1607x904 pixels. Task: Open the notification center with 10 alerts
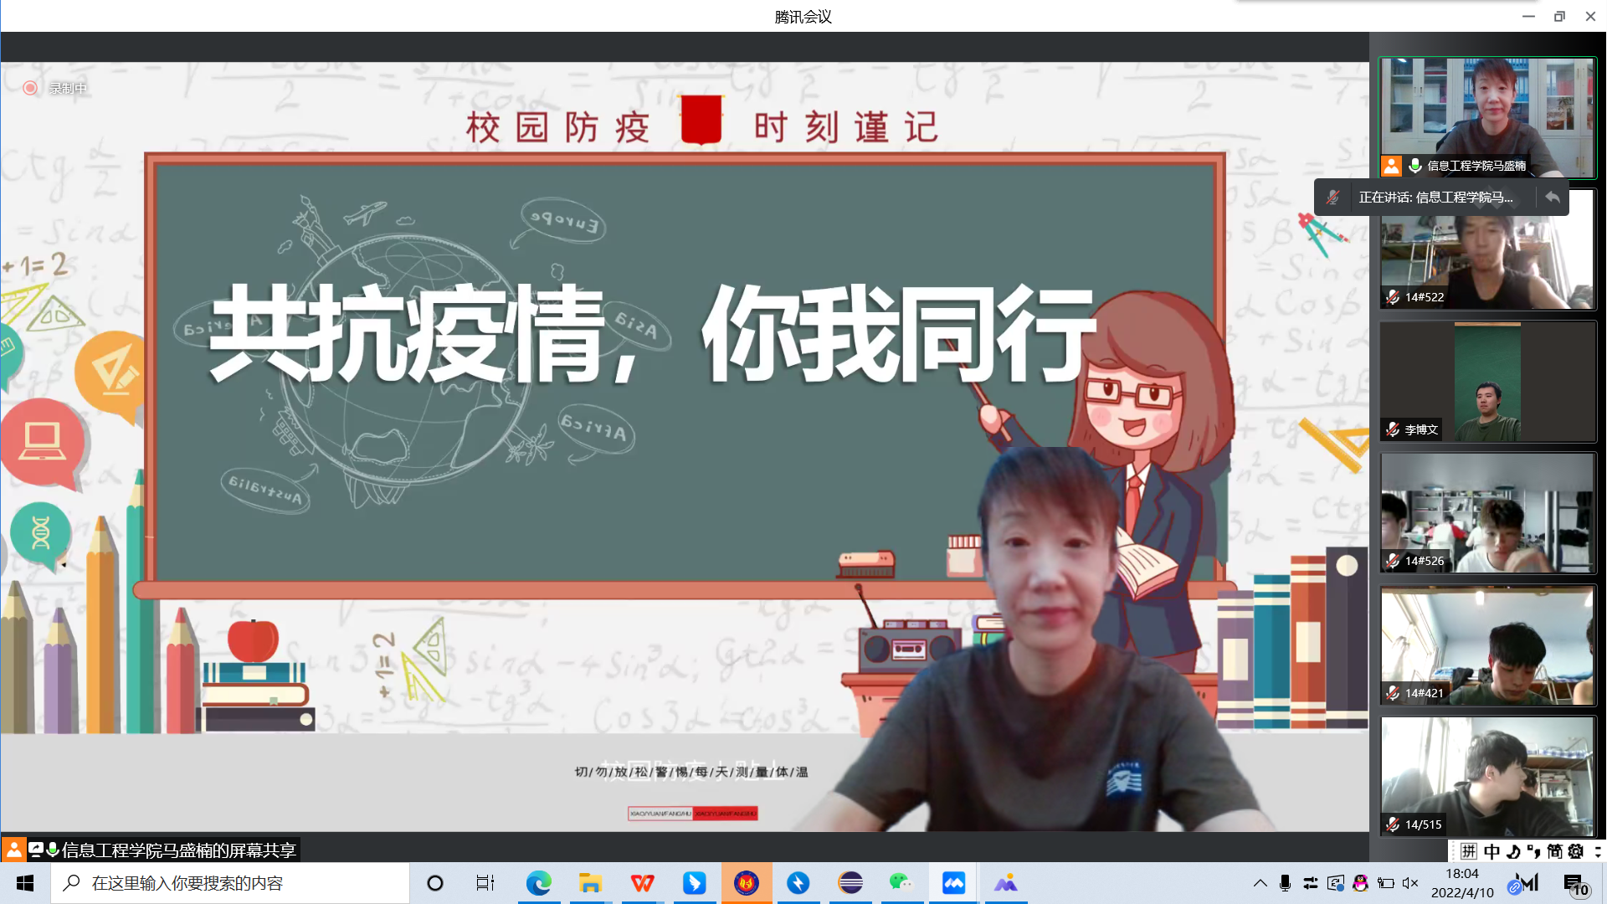point(1575,884)
